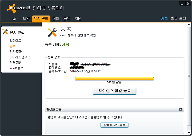The width and height of the screenshot is (192, 136).
Task: Open the 장터 tab
Action: coord(56,19)
